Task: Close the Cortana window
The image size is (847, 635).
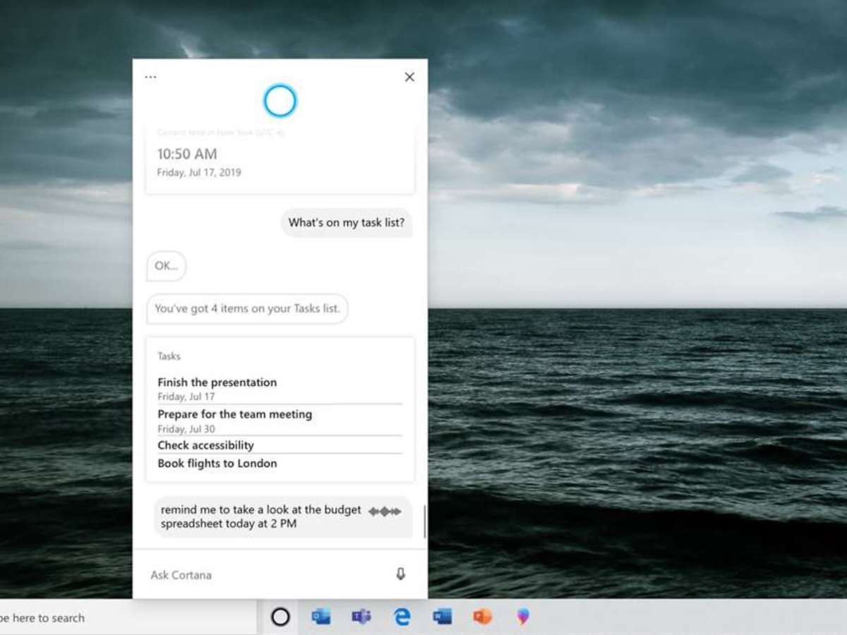Action: coord(409,77)
